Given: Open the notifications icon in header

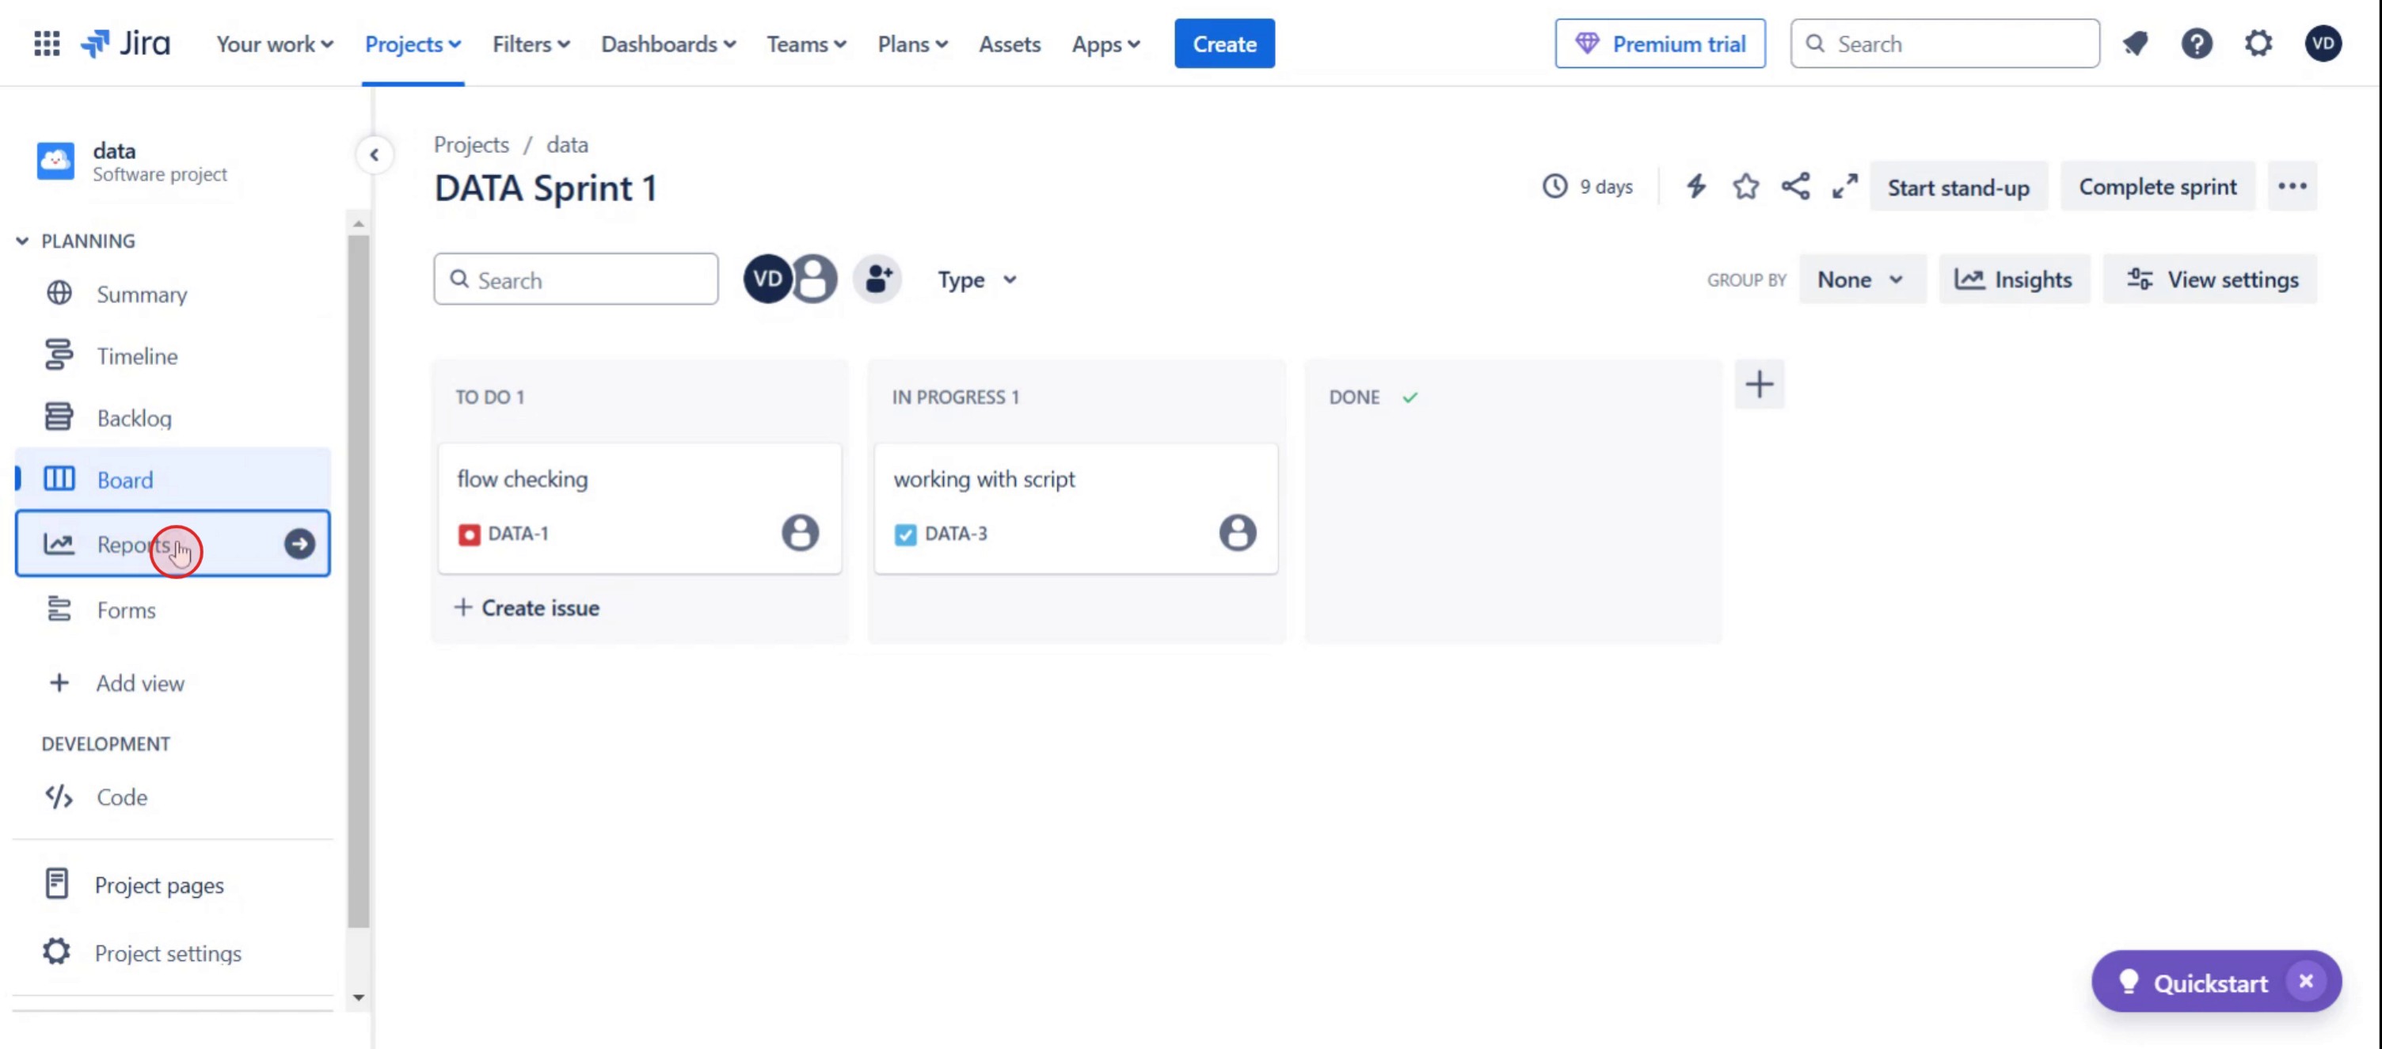Looking at the screenshot, I should coord(2135,44).
